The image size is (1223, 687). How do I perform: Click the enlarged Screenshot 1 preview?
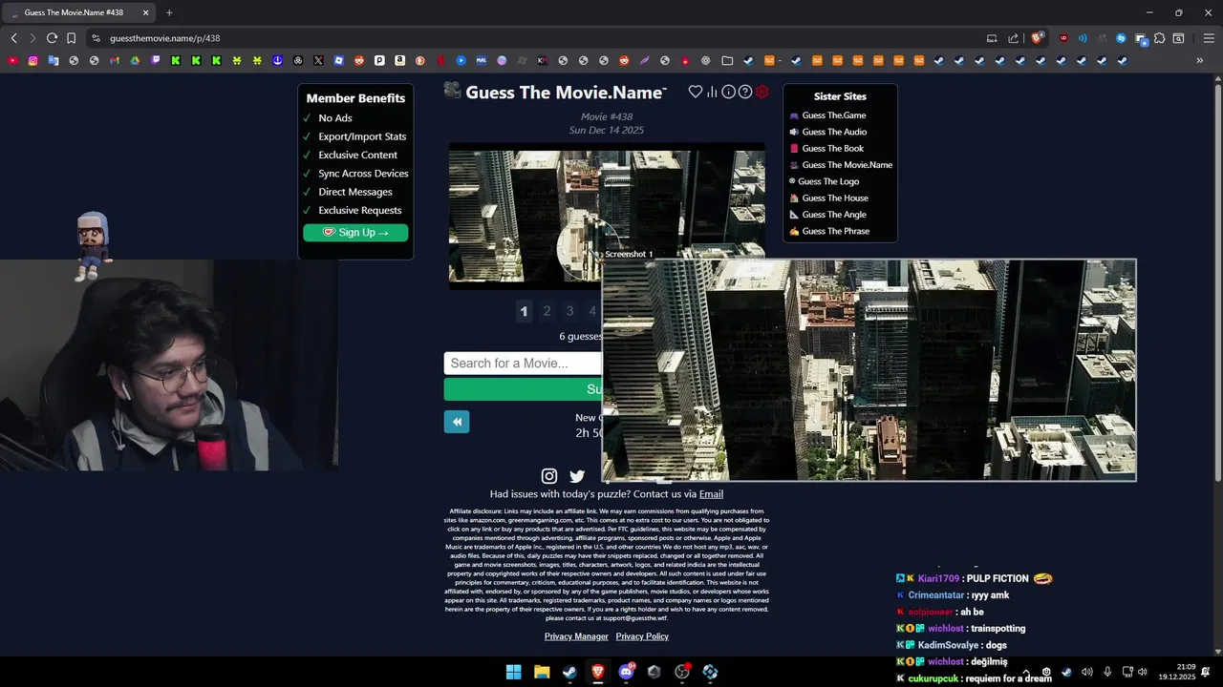pos(869,370)
